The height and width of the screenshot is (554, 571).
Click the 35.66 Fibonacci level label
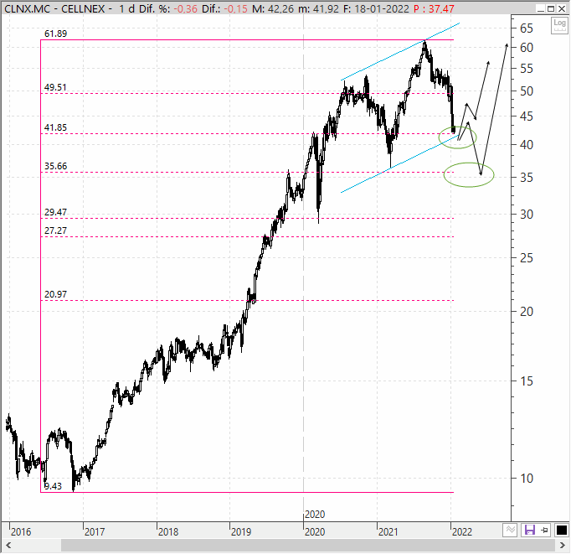[x=56, y=166]
